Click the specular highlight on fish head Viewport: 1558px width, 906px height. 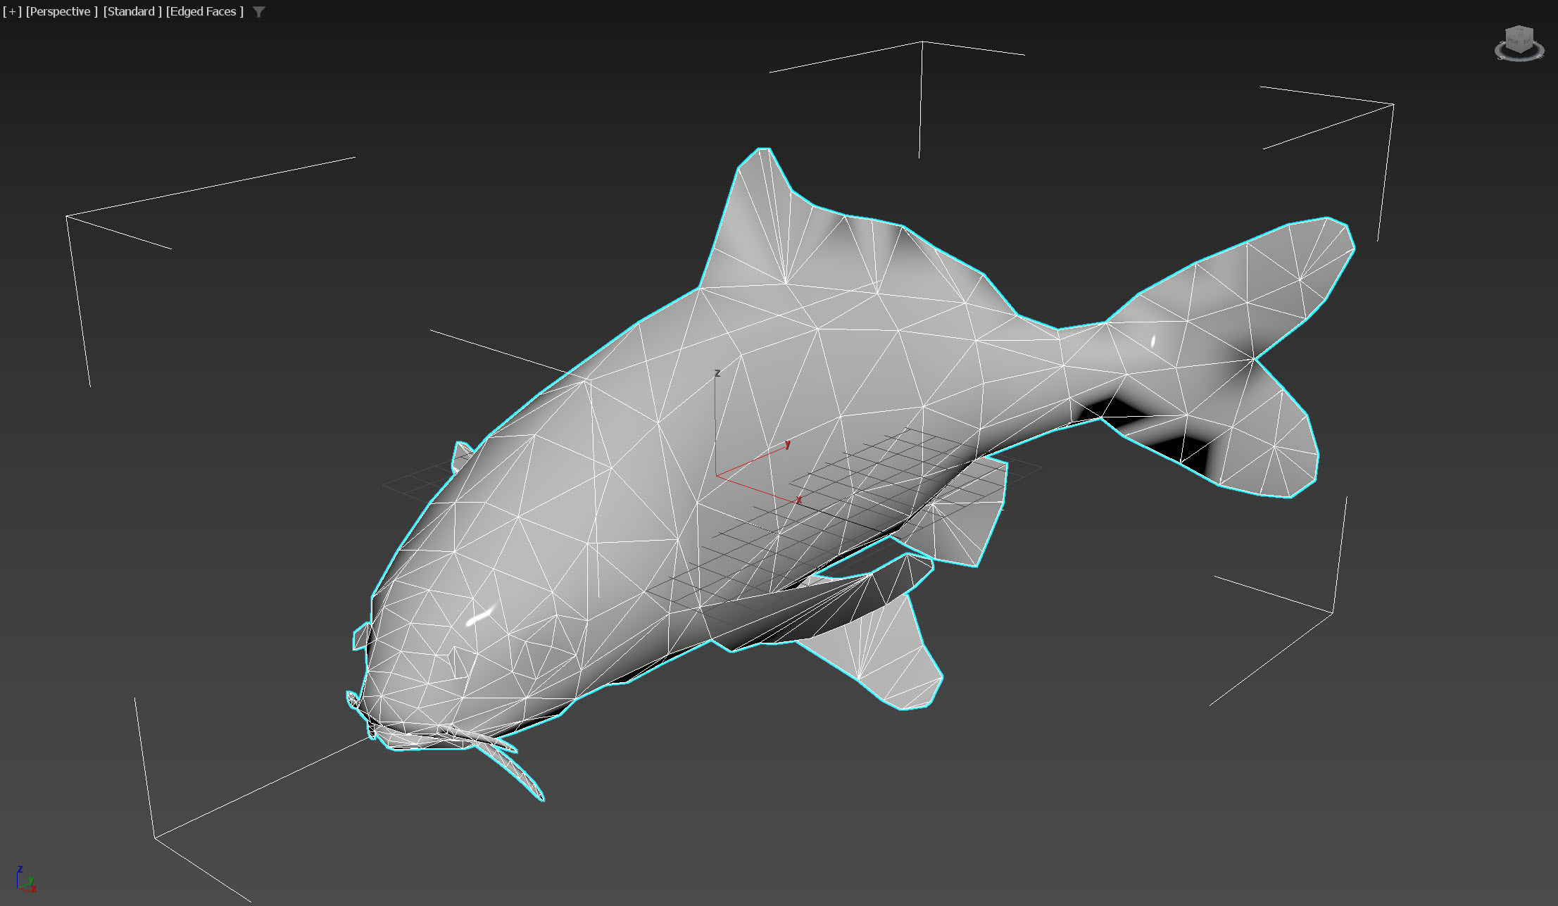(480, 617)
